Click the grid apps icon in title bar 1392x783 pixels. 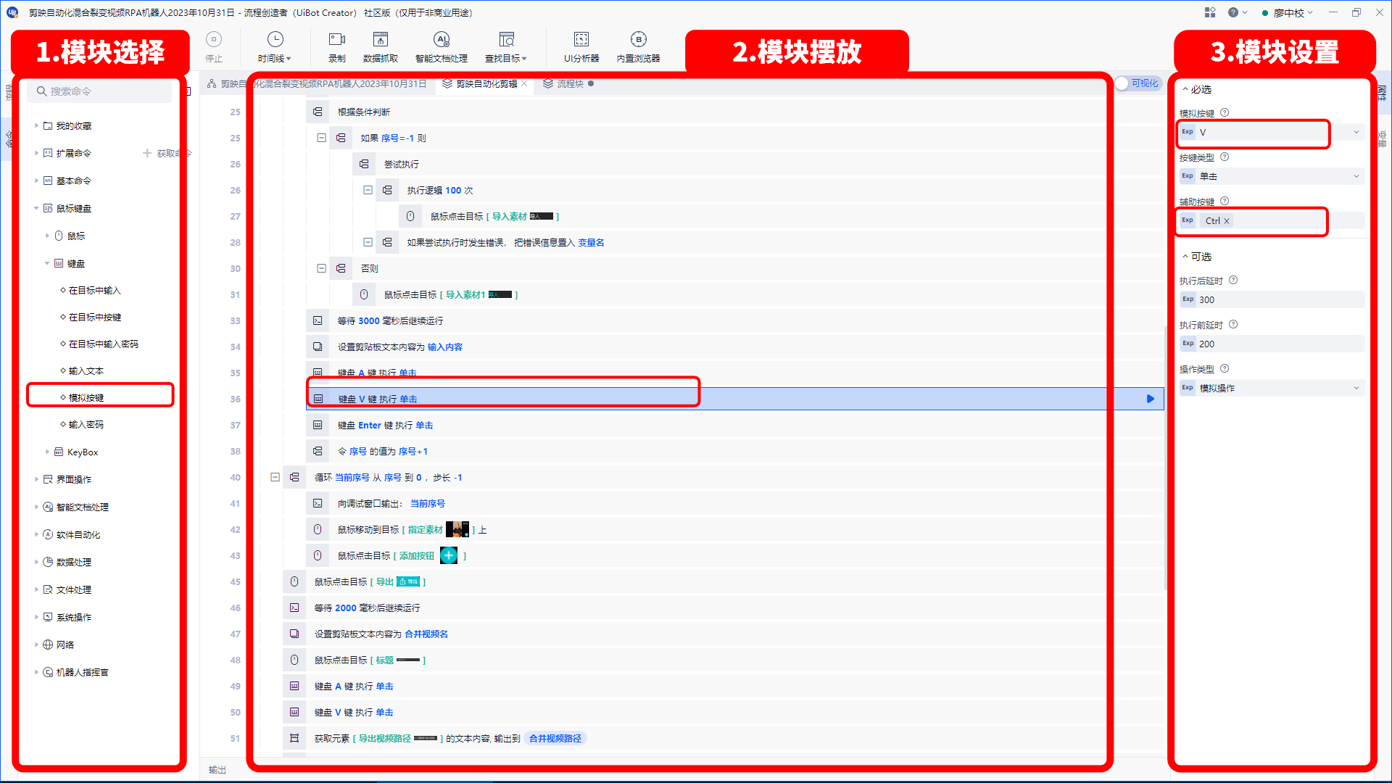[x=1210, y=12]
